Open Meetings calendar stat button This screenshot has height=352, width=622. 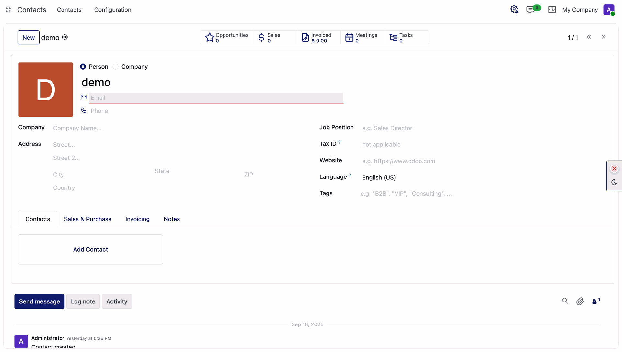[x=363, y=38]
